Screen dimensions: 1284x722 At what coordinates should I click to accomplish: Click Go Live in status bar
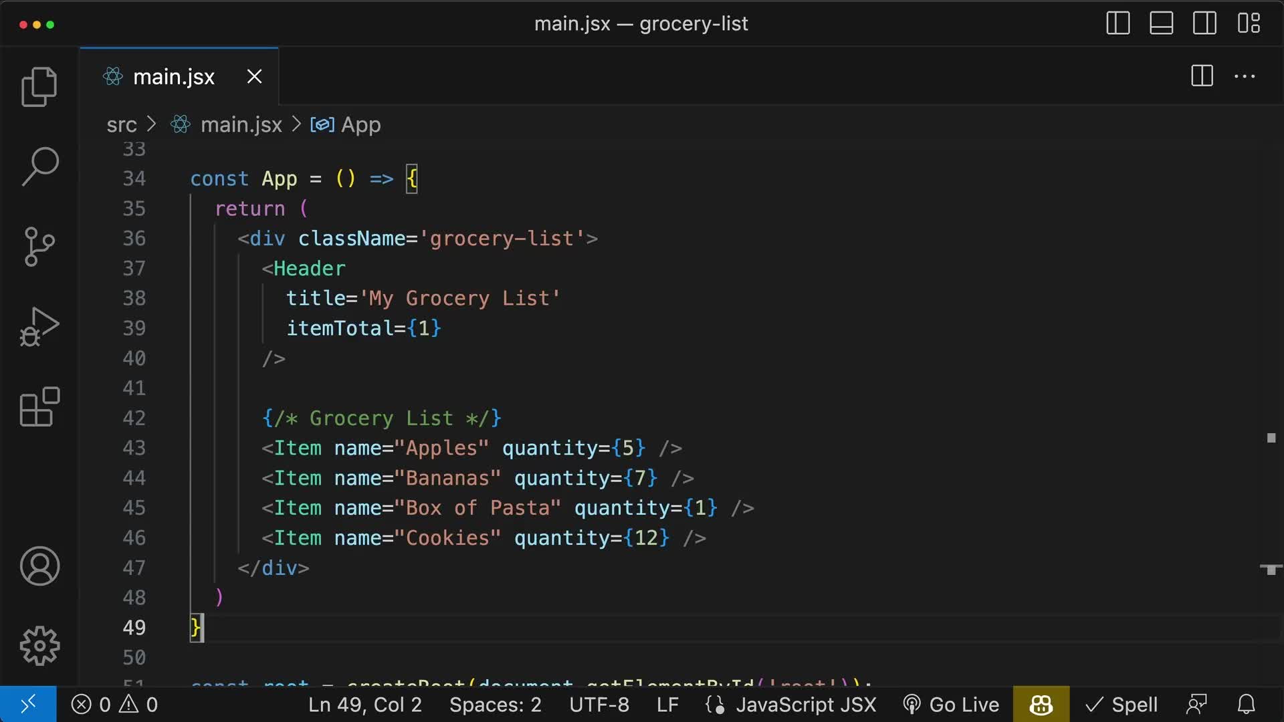pyautogui.click(x=951, y=704)
